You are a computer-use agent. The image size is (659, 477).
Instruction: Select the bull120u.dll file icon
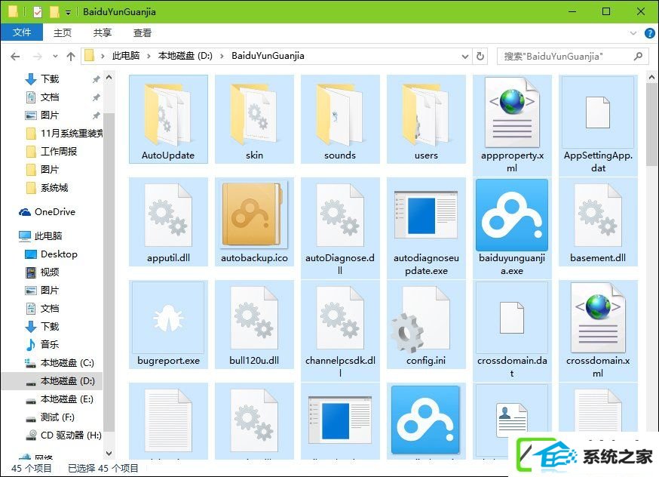pyautogui.click(x=254, y=318)
